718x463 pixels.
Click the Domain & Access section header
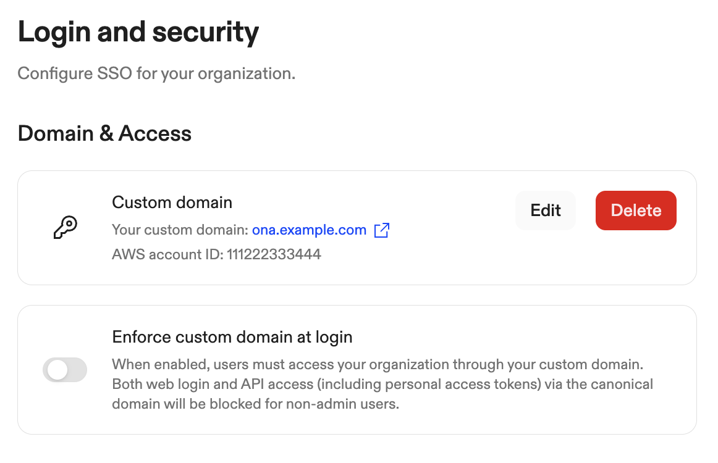click(104, 133)
